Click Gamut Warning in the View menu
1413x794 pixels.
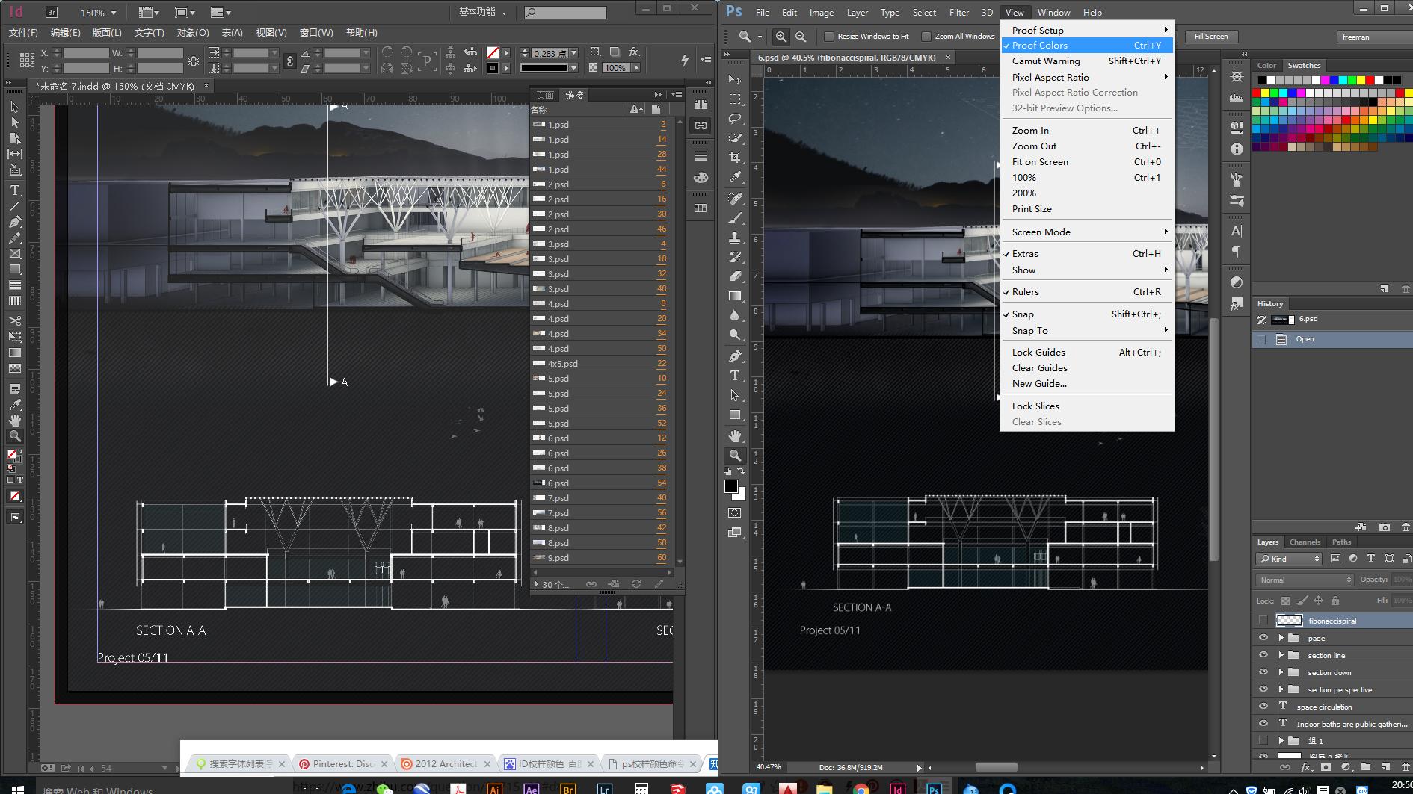click(1045, 61)
